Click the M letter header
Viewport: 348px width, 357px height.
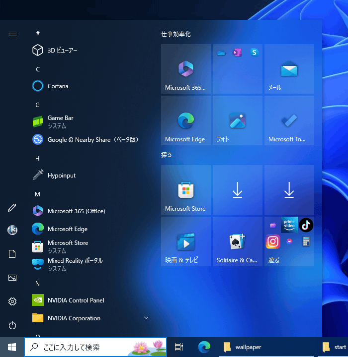tap(37, 194)
